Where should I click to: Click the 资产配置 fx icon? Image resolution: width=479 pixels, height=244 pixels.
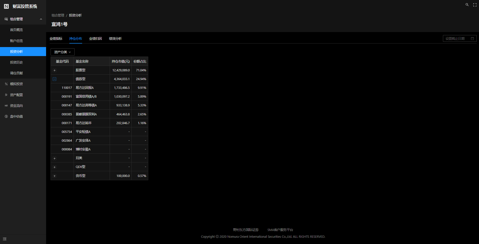(6, 95)
